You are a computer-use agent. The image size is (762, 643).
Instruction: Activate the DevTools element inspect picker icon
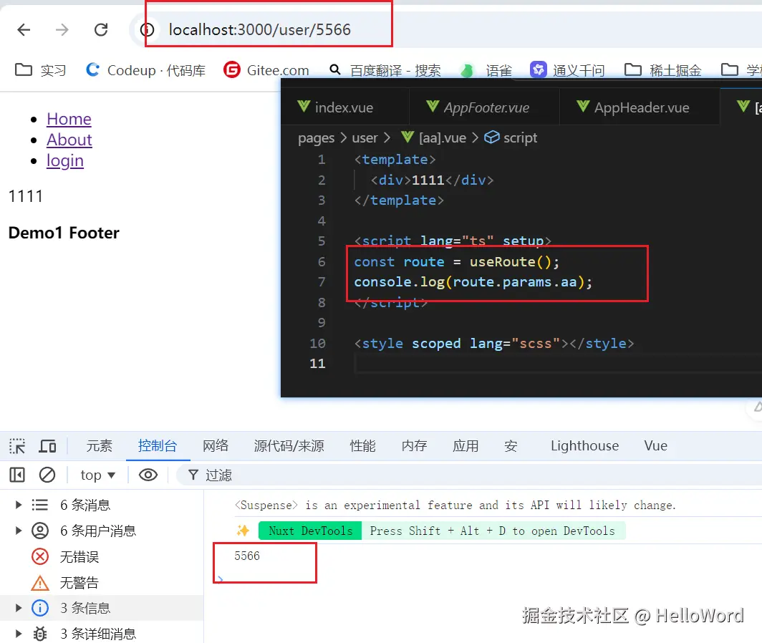[x=17, y=446]
